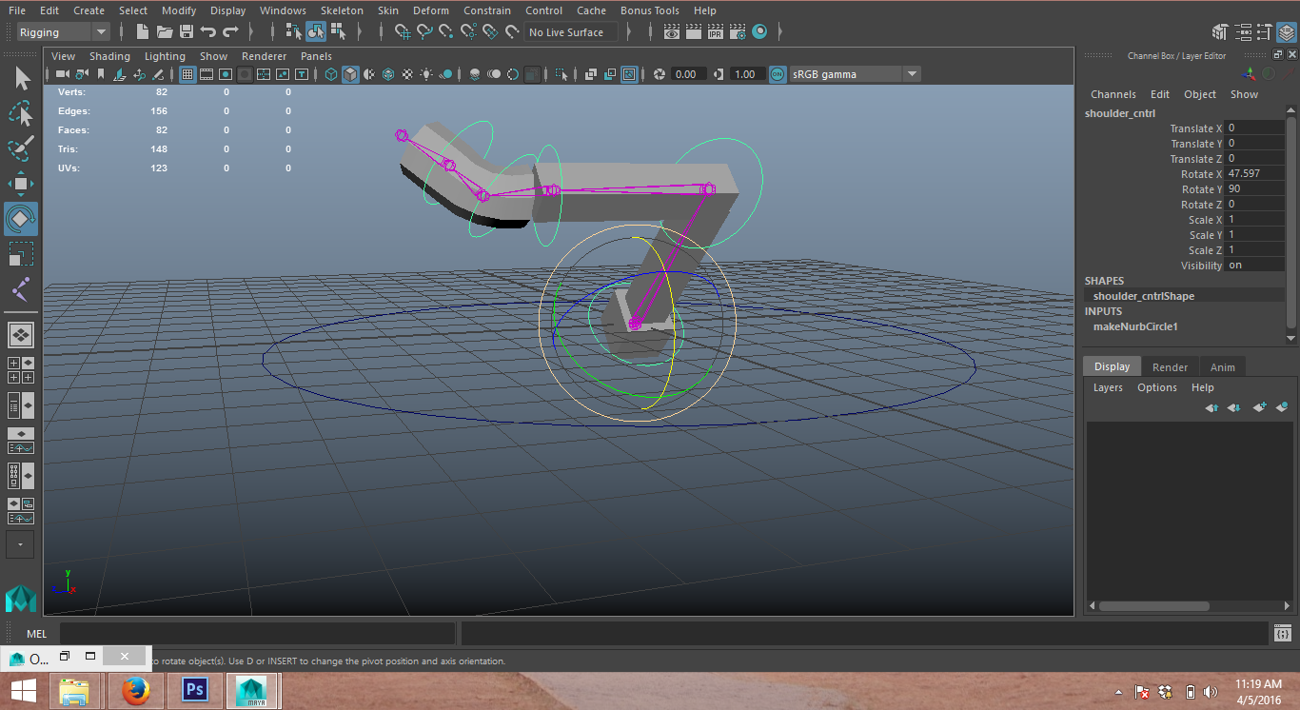
Task: Click the viewport gamma 1.00 field
Action: [x=747, y=74]
